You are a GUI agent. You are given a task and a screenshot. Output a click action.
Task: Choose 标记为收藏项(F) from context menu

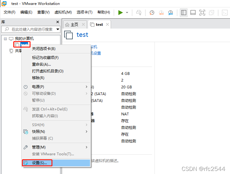coord(56,58)
